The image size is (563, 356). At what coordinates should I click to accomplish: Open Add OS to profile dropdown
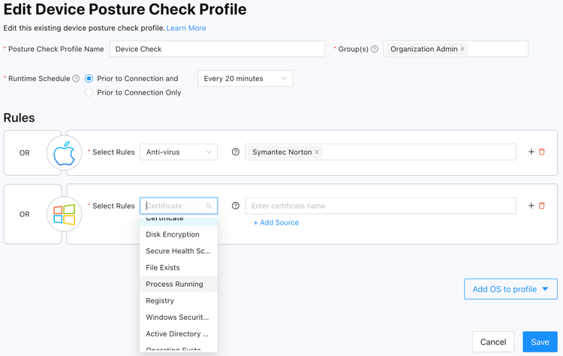[510, 289]
